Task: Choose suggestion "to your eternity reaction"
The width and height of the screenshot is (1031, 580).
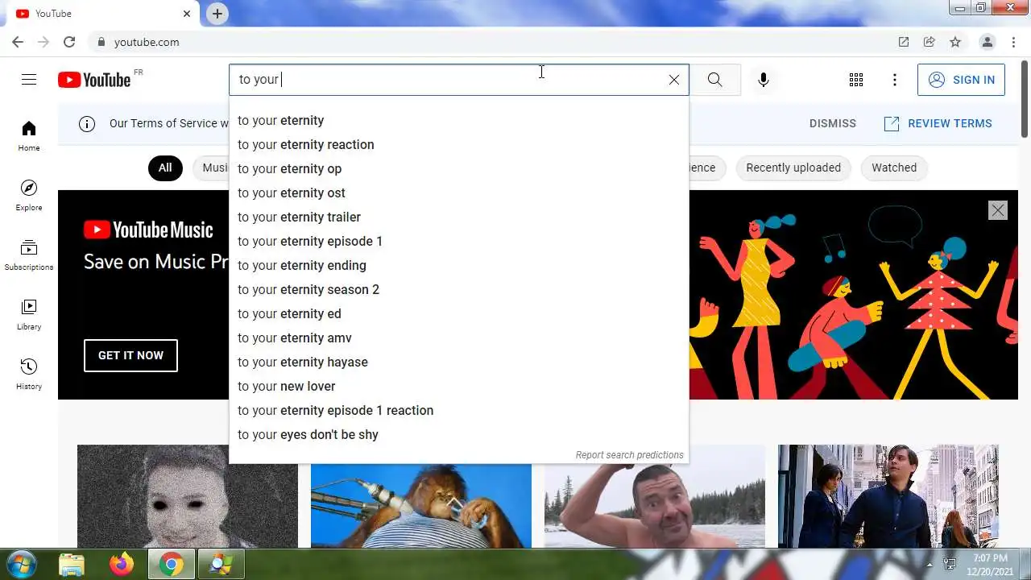Action: pos(459,144)
